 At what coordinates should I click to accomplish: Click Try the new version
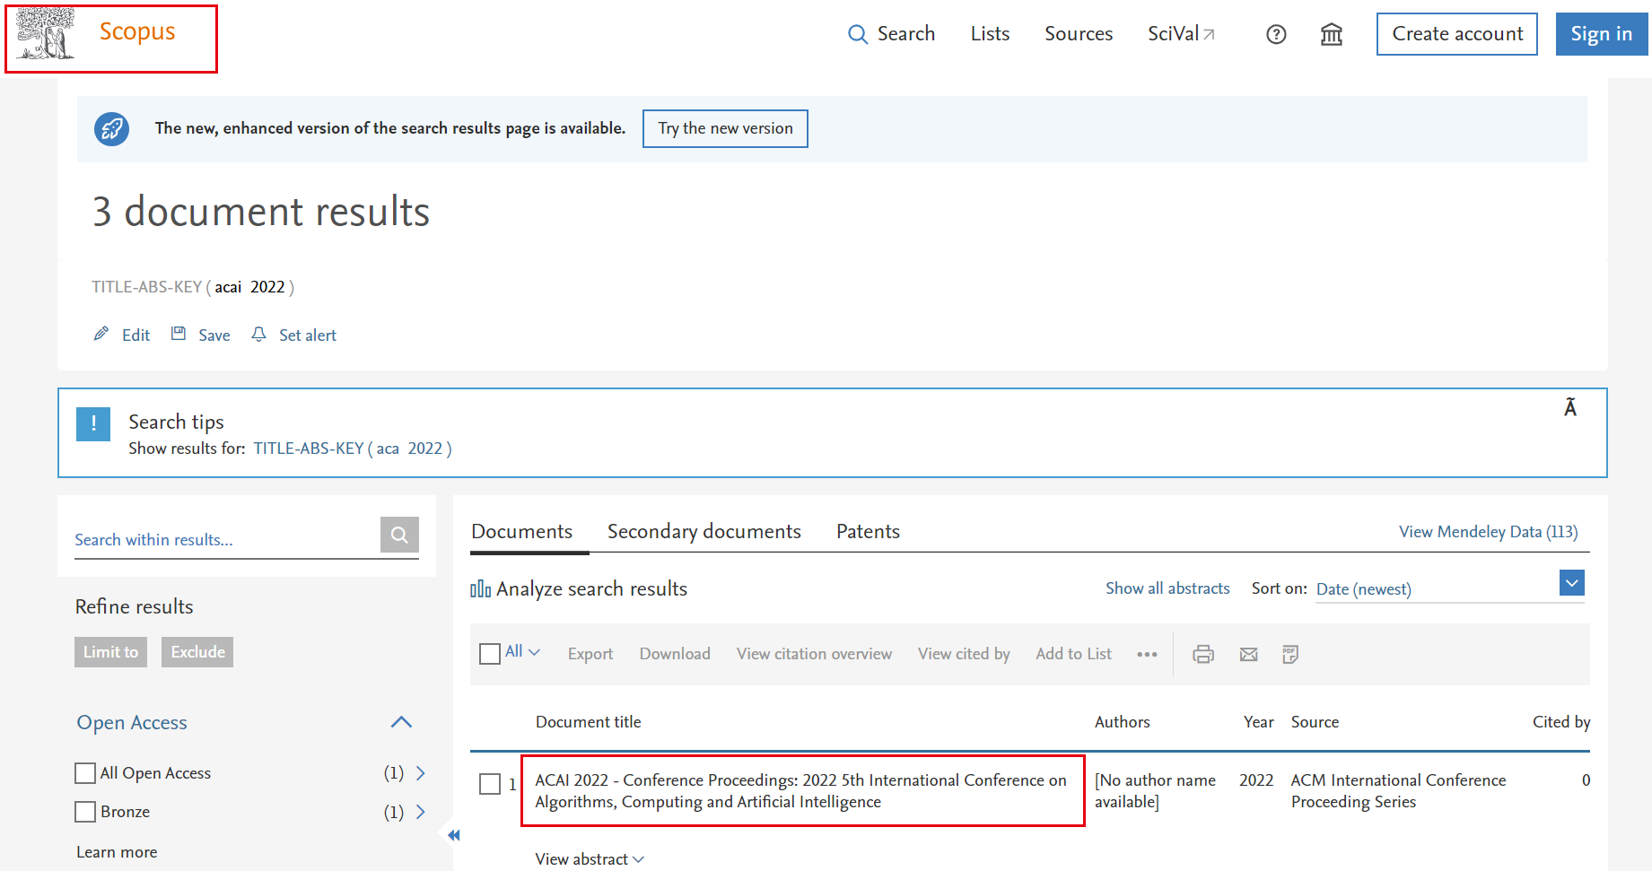coord(725,128)
